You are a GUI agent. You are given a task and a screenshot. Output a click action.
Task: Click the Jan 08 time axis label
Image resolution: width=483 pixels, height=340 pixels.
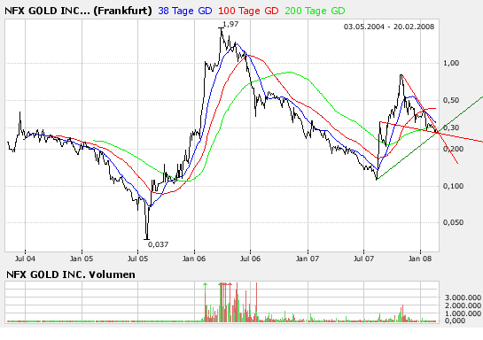pos(420,259)
